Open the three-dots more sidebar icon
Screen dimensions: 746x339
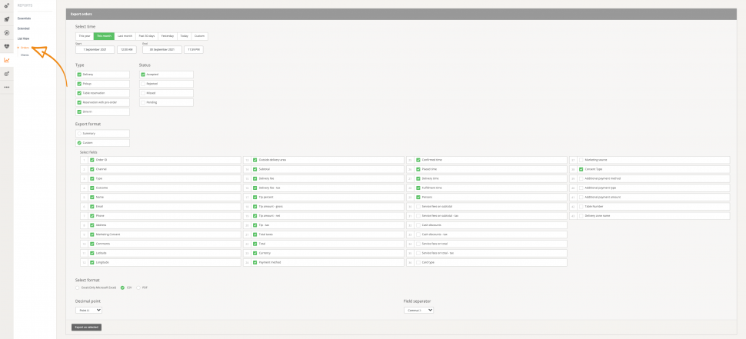(x=7, y=87)
